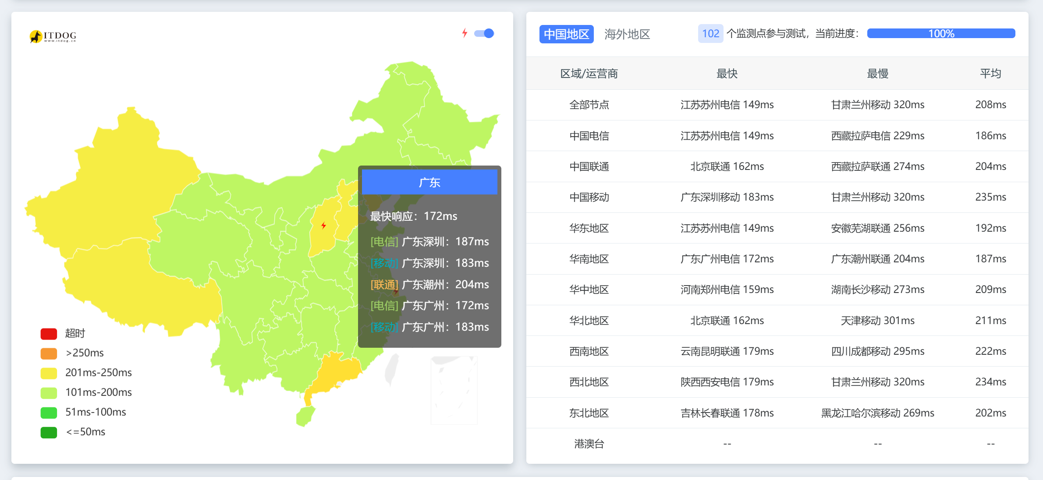Click the orange >250ms legend swatch
The width and height of the screenshot is (1043, 480).
[x=49, y=353]
